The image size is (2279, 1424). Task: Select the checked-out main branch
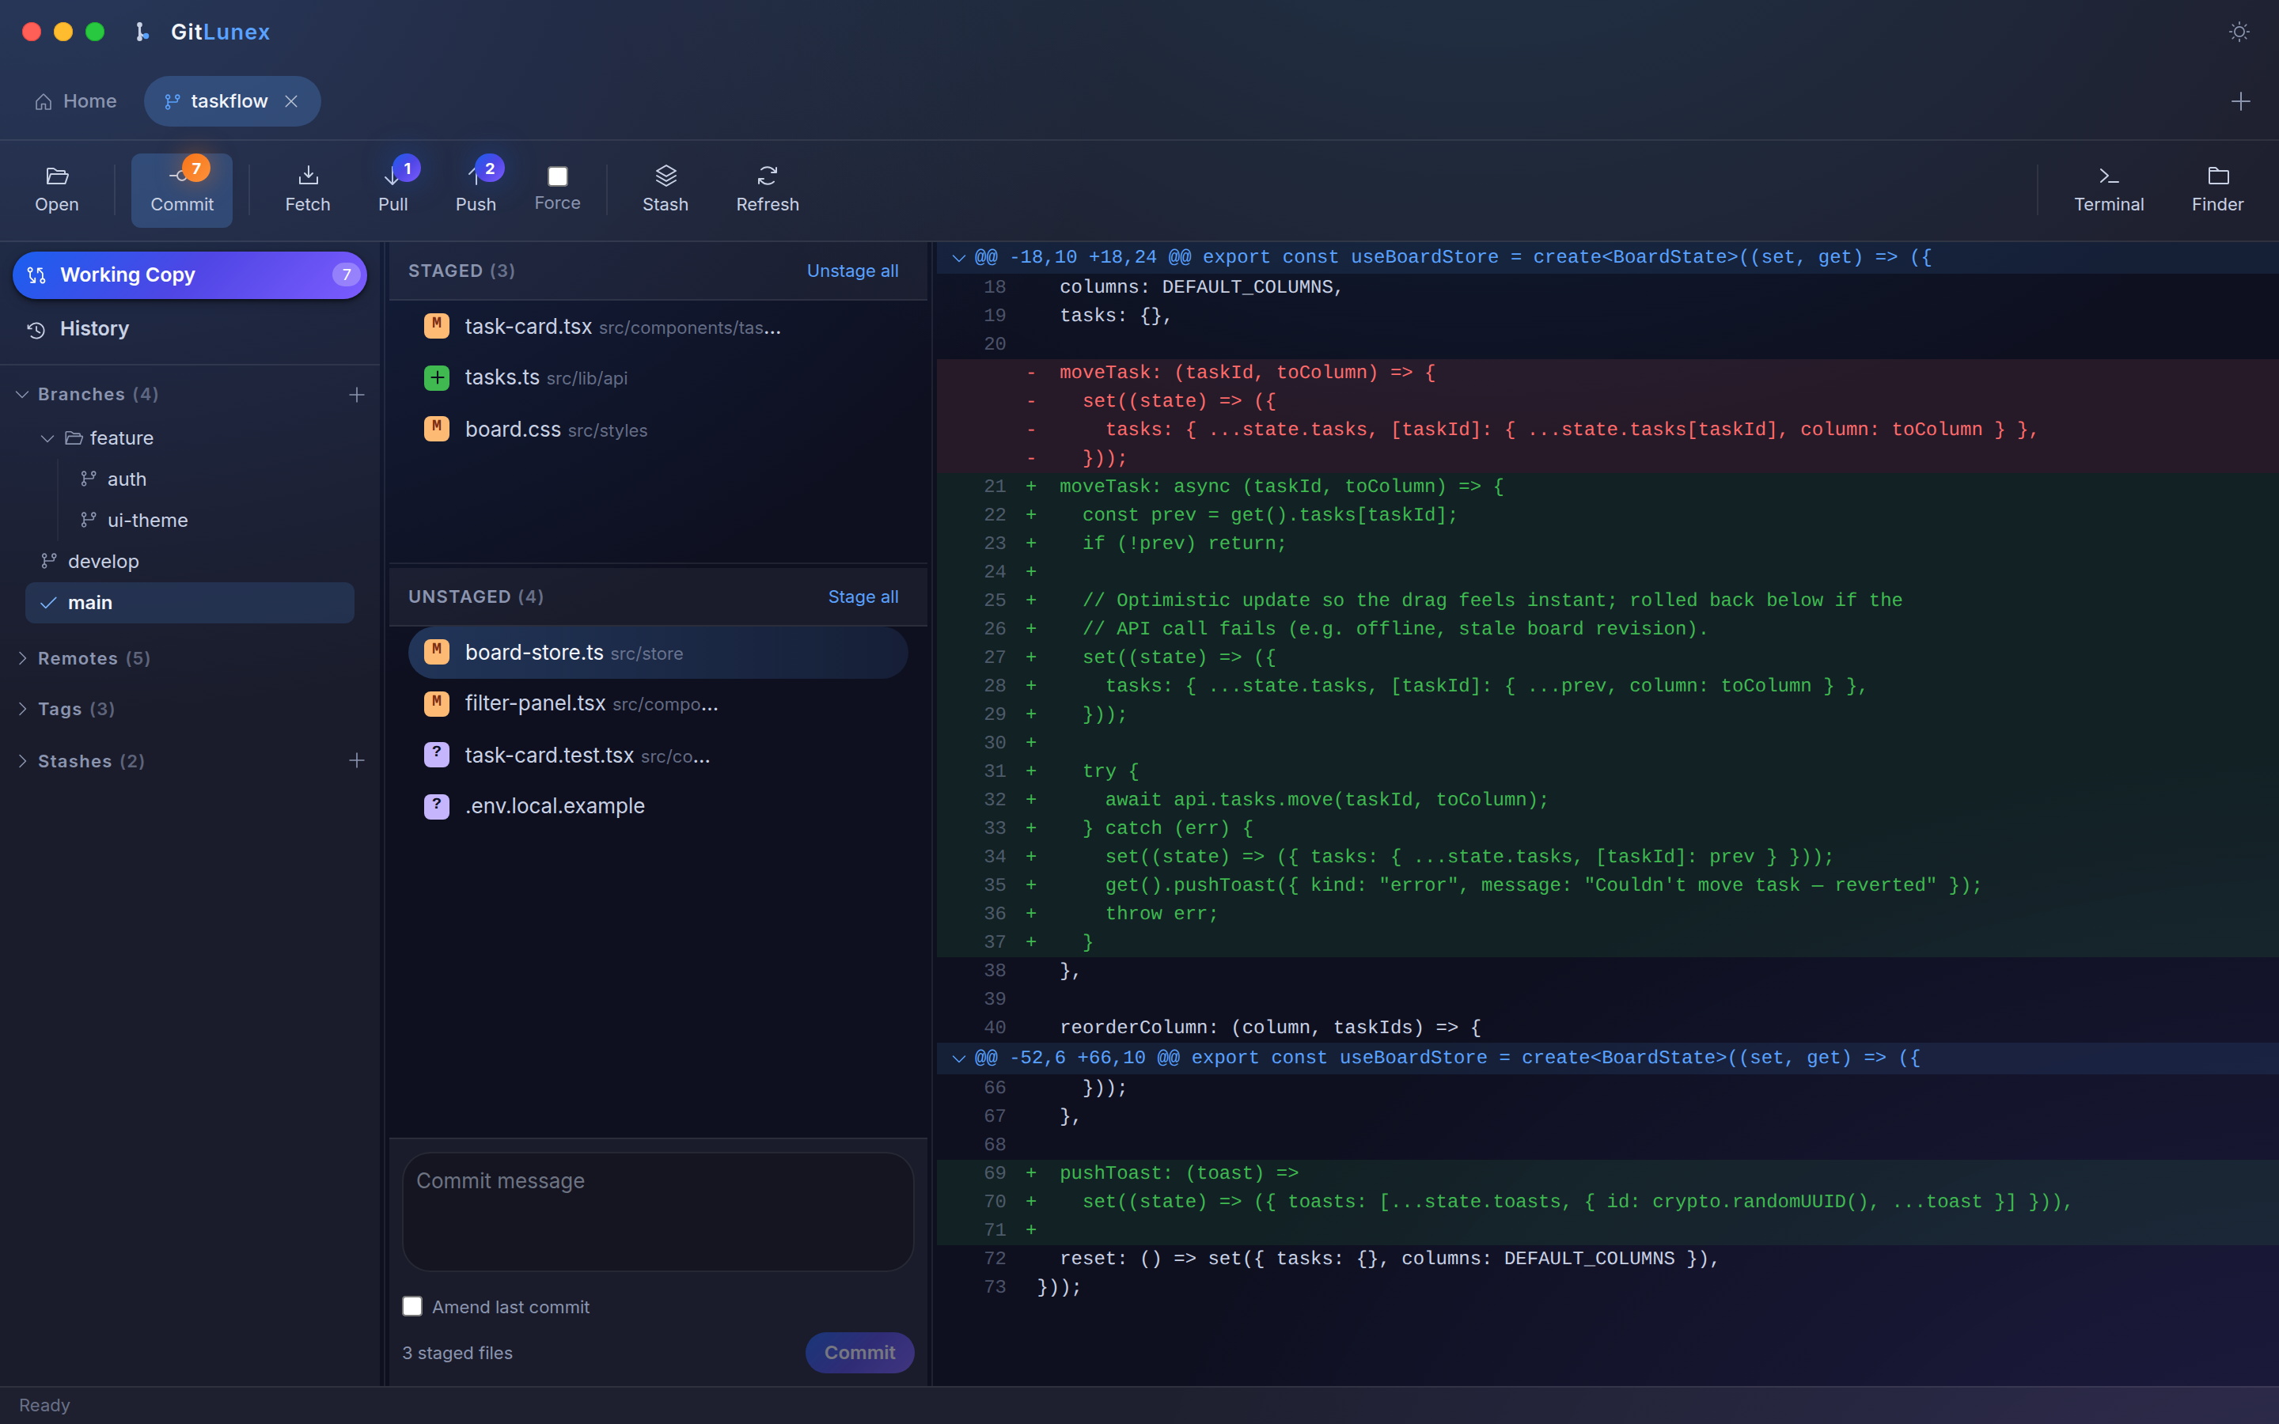pyautogui.click(x=189, y=603)
